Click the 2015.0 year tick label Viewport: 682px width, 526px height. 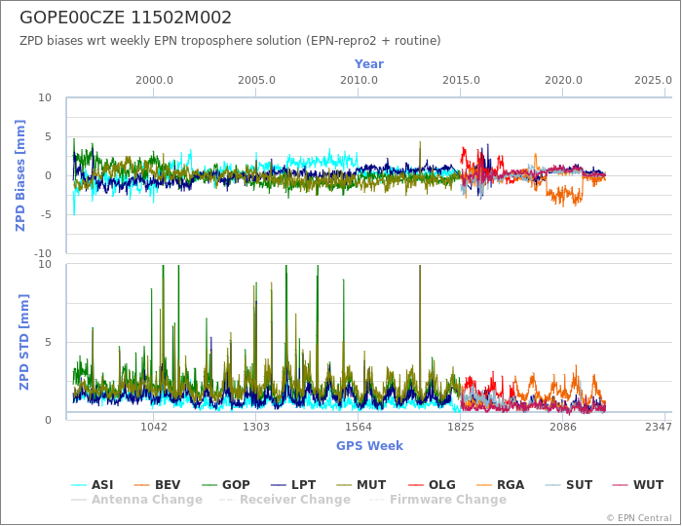point(461,81)
